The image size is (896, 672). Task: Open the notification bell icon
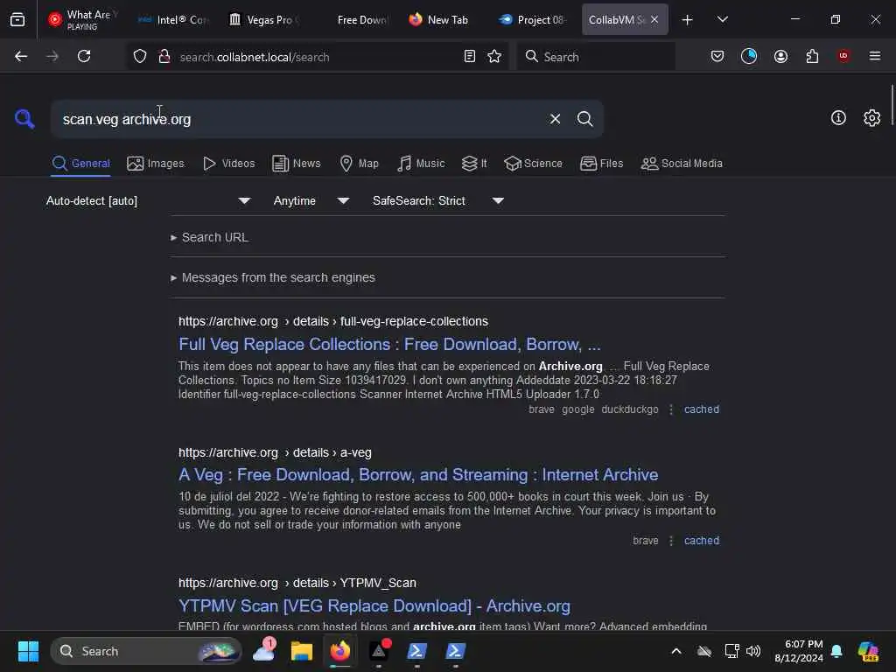pyautogui.click(x=836, y=651)
